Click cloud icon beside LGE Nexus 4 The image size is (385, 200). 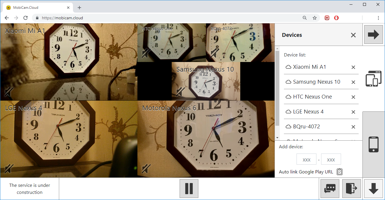(x=288, y=112)
